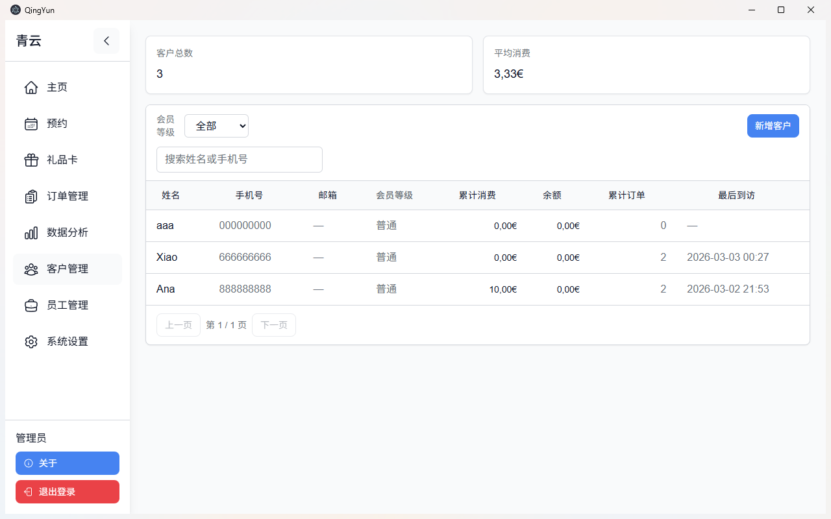Click the 新增客户 button
831x519 pixels.
coord(773,126)
